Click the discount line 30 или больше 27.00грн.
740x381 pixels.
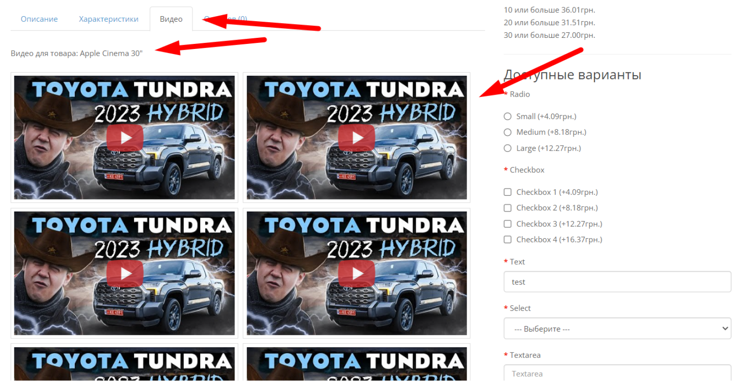pyautogui.click(x=549, y=35)
